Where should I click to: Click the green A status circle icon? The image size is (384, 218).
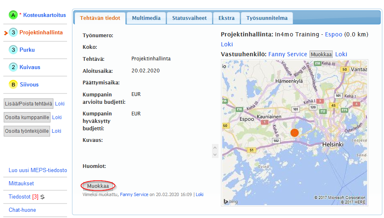click(13, 15)
